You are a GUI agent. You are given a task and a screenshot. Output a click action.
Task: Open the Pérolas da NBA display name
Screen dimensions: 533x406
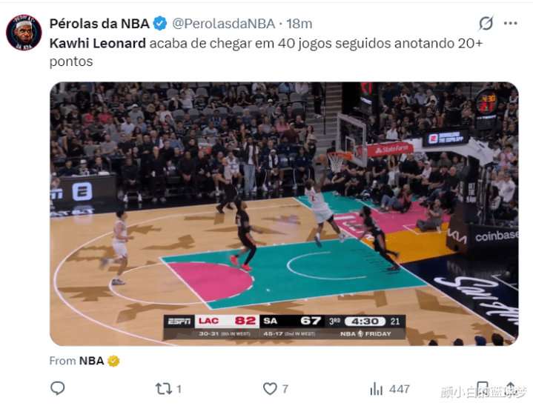coord(99,24)
